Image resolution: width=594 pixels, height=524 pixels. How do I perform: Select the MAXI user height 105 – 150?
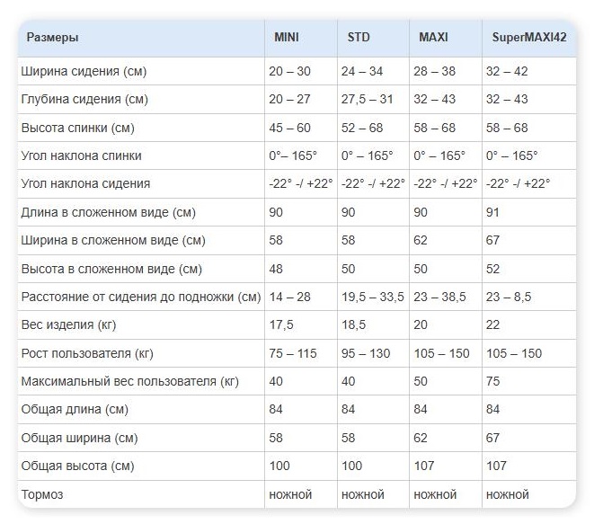442,353
